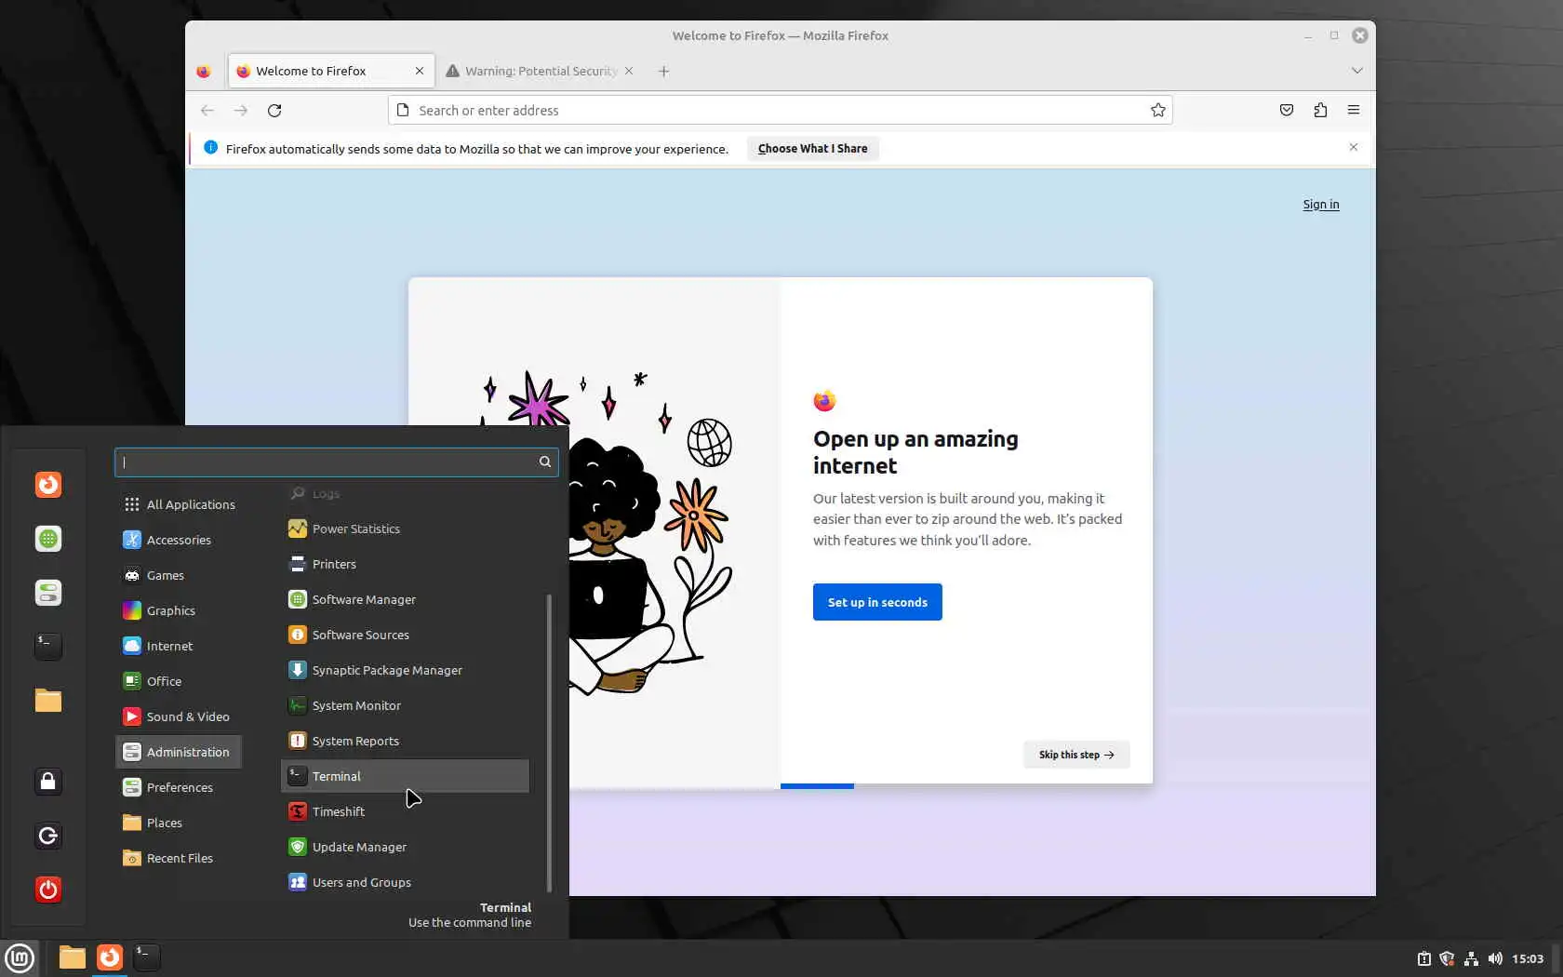This screenshot has width=1563, height=977.
Task: Select Administration category
Action: click(x=179, y=752)
